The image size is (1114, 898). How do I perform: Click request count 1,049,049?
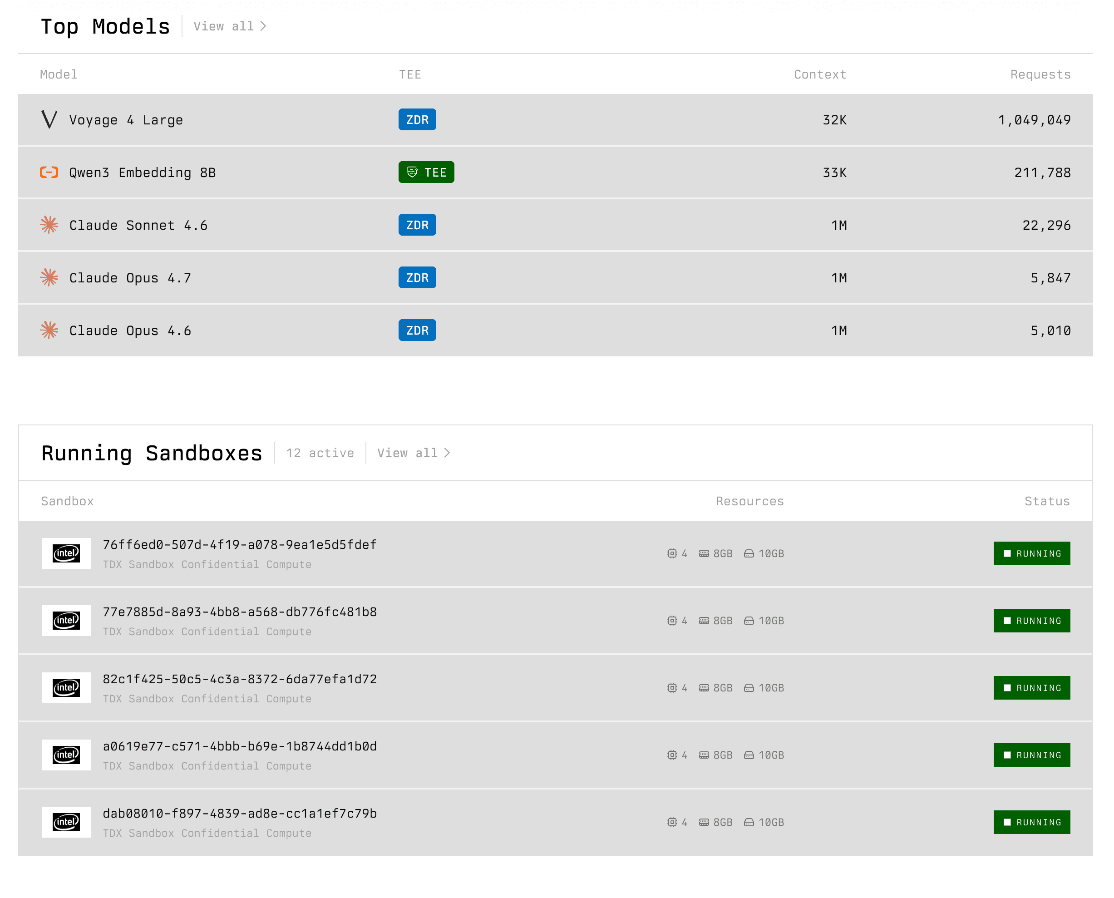coord(1035,120)
